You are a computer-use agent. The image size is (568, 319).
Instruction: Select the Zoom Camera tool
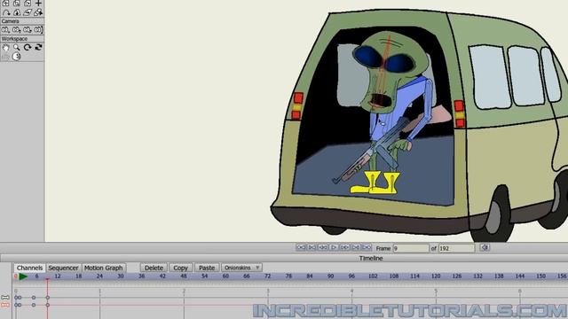(17, 29)
